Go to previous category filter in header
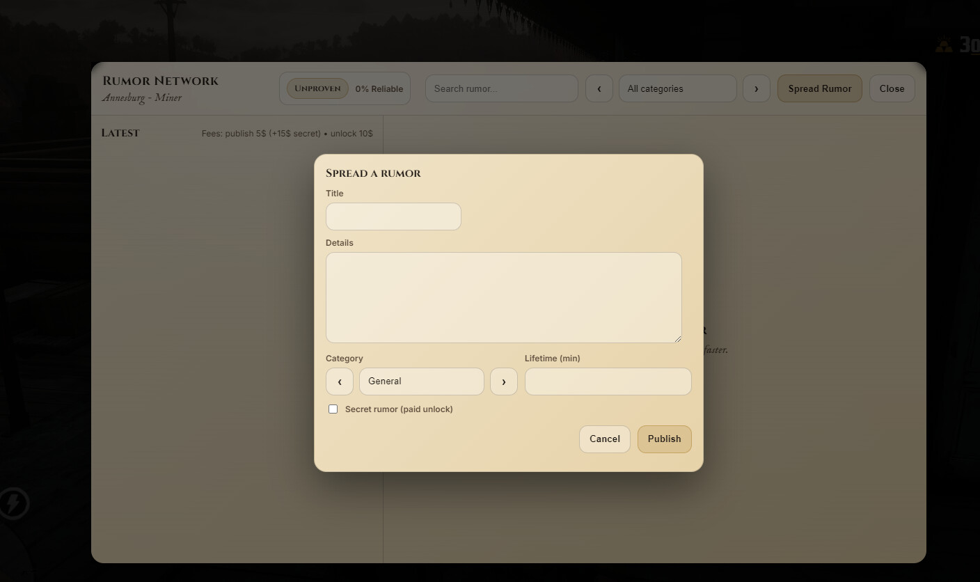The height and width of the screenshot is (582, 980). point(599,88)
